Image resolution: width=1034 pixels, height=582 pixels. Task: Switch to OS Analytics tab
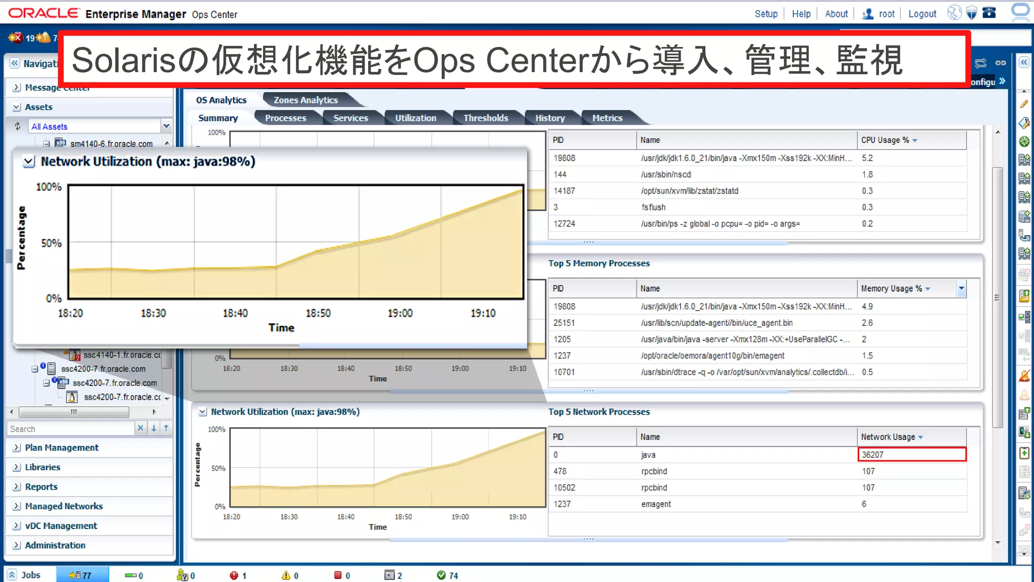click(221, 100)
